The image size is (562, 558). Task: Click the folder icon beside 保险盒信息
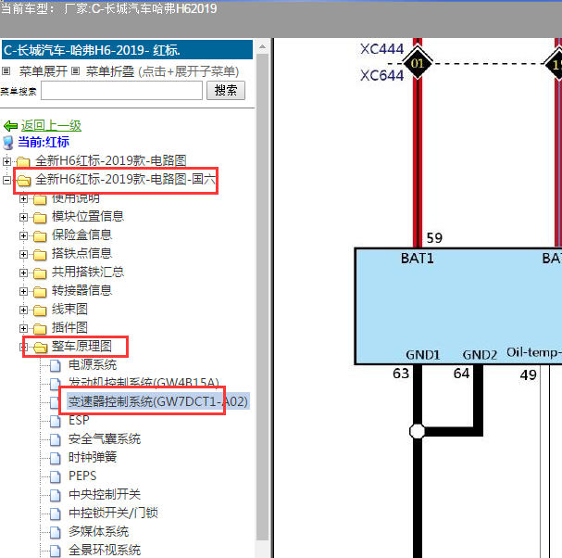click(x=40, y=236)
